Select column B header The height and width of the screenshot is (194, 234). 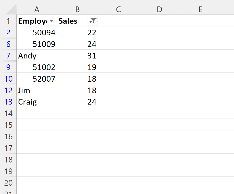(x=77, y=9)
